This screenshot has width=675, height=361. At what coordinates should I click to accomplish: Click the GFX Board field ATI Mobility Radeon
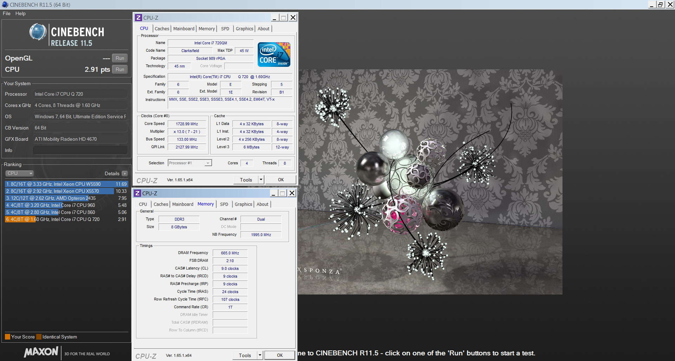[80, 139]
